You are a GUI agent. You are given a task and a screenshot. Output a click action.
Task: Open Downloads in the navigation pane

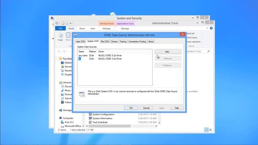tap(66, 66)
